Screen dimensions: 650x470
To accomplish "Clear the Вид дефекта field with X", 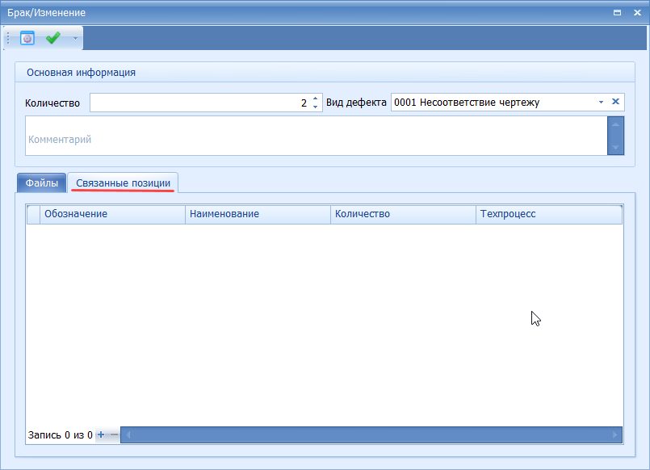I will click(615, 102).
